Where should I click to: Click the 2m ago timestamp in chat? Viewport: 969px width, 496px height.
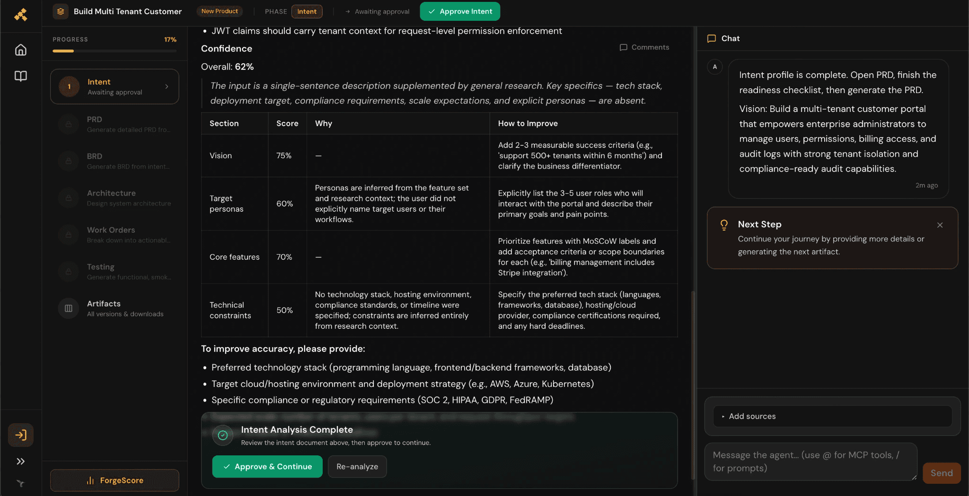926,185
